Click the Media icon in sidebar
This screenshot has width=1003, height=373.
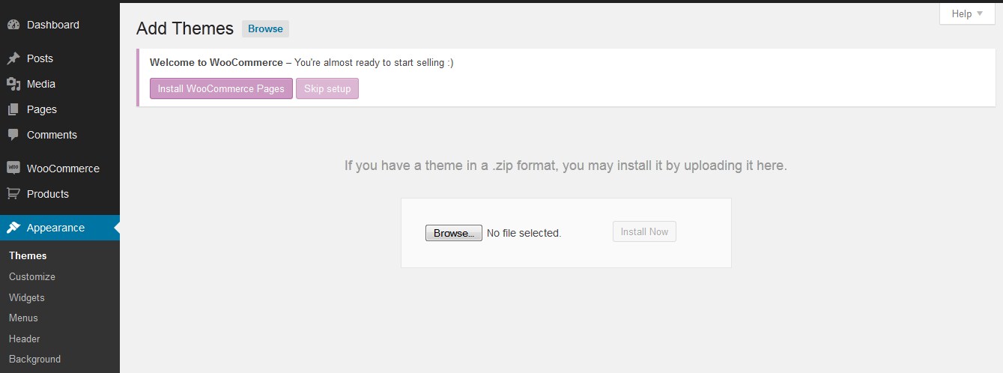[13, 84]
